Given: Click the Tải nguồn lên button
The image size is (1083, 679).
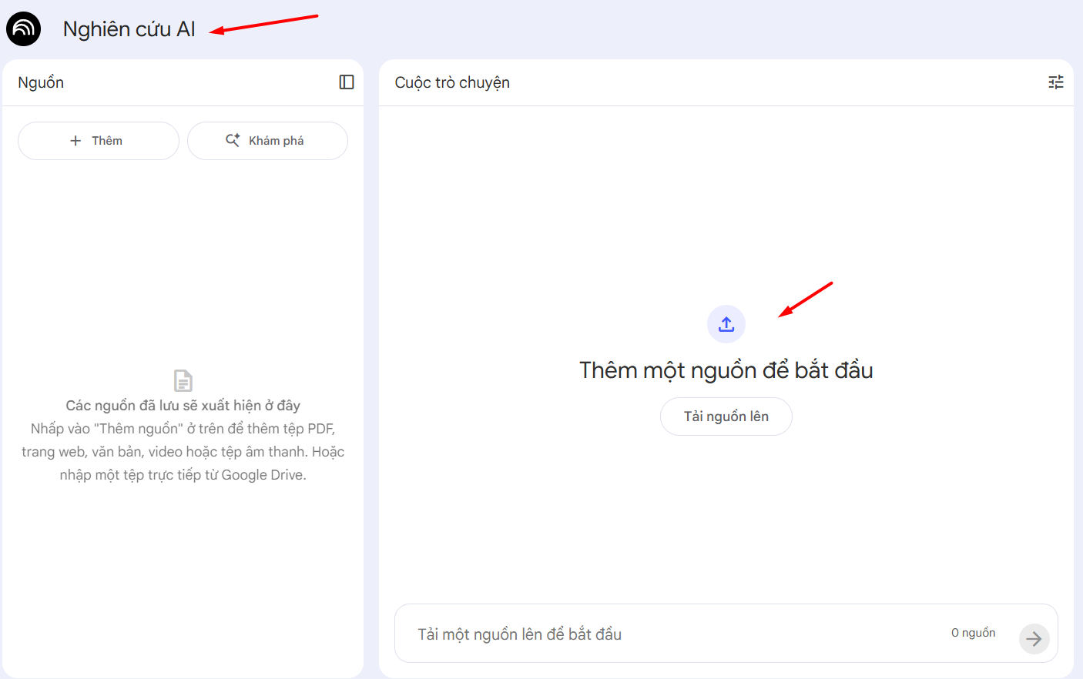Looking at the screenshot, I should pyautogui.click(x=726, y=416).
